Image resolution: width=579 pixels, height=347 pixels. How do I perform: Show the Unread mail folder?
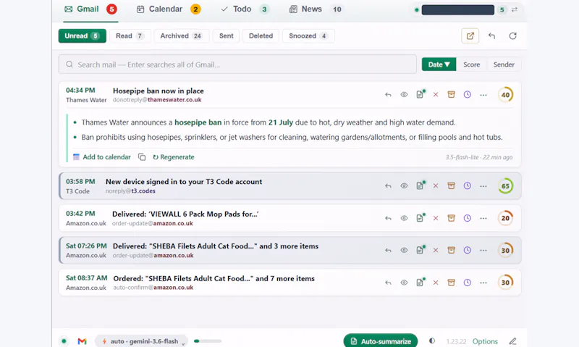coord(82,35)
